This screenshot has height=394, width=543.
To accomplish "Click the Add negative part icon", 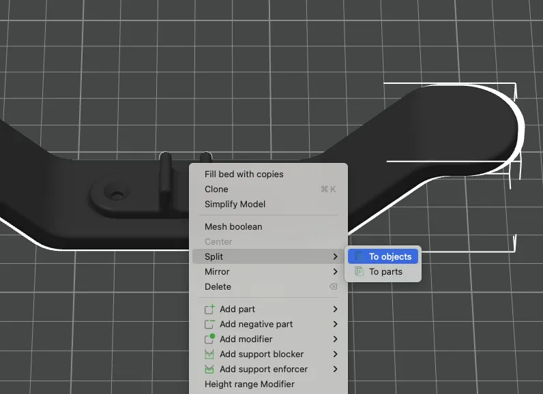I will coord(209,324).
